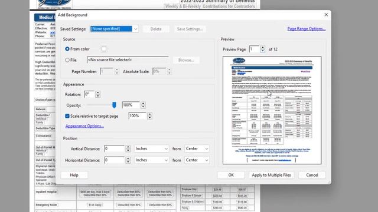Viewport: 378px width, 212px height.
Task: Click the Rotation value field
Action: 89,94
